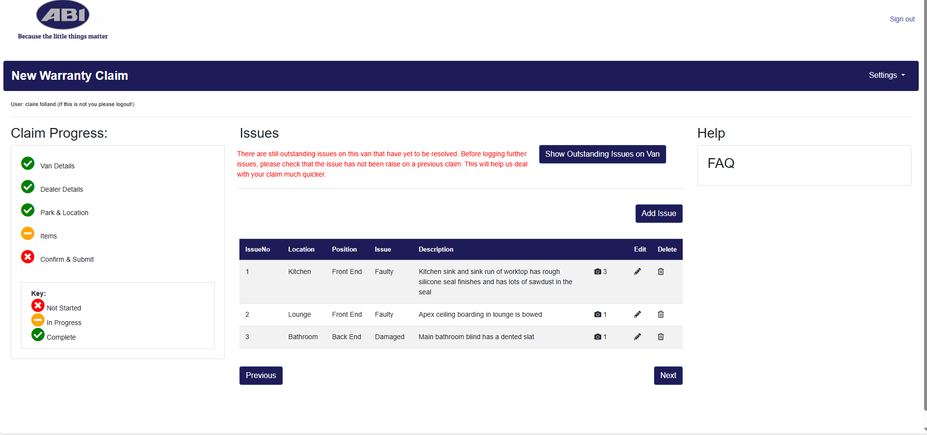The height and width of the screenshot is (435, 927).
Task: Click the Claim Progress heading
Action: (x=59, y=133)
